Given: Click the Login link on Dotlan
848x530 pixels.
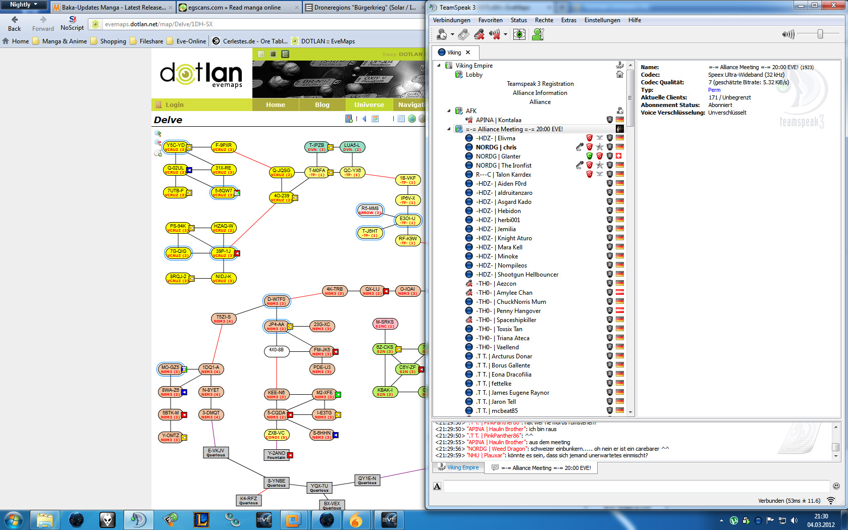Looking at the screenshot, I should click(174, 105).
